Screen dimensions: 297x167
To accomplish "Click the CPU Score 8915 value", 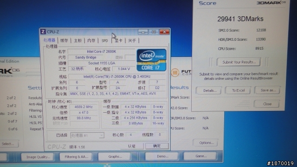I will click(259, 48).
